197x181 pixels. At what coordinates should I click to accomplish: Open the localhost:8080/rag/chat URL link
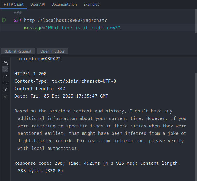(x=65, y=20)
